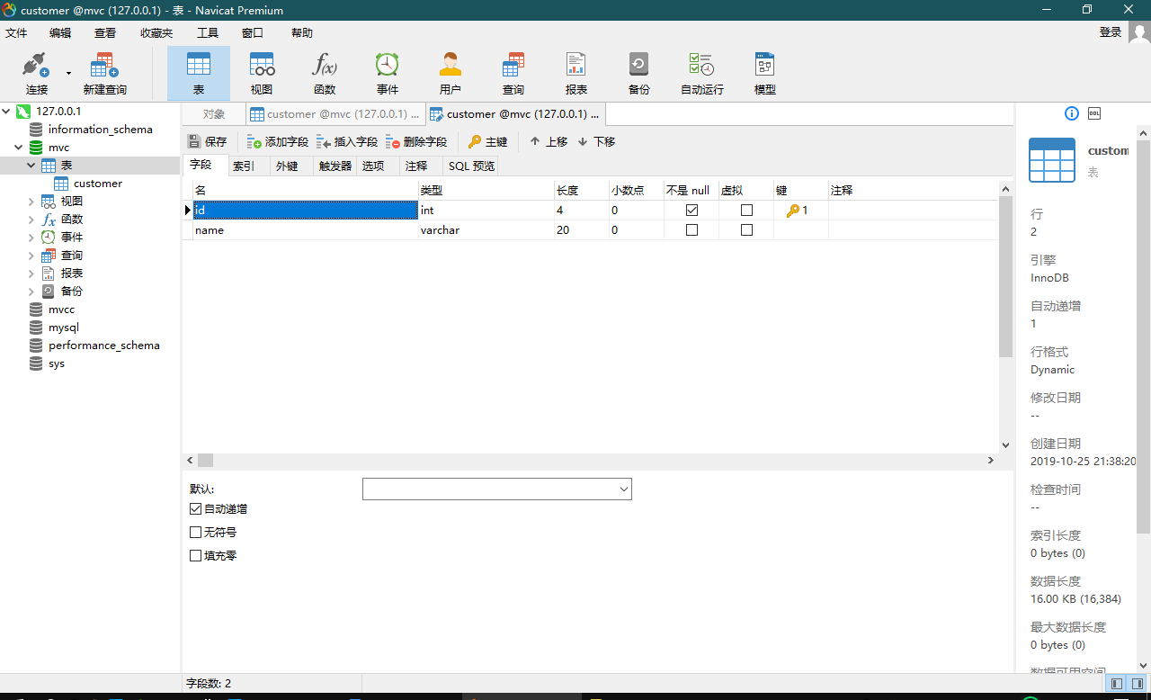This screenshot has width=1151, height=700.
Task: Open the 收藏夹 menu
Action: coord(156,33)
